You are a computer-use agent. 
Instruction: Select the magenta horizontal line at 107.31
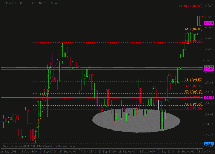102,23
